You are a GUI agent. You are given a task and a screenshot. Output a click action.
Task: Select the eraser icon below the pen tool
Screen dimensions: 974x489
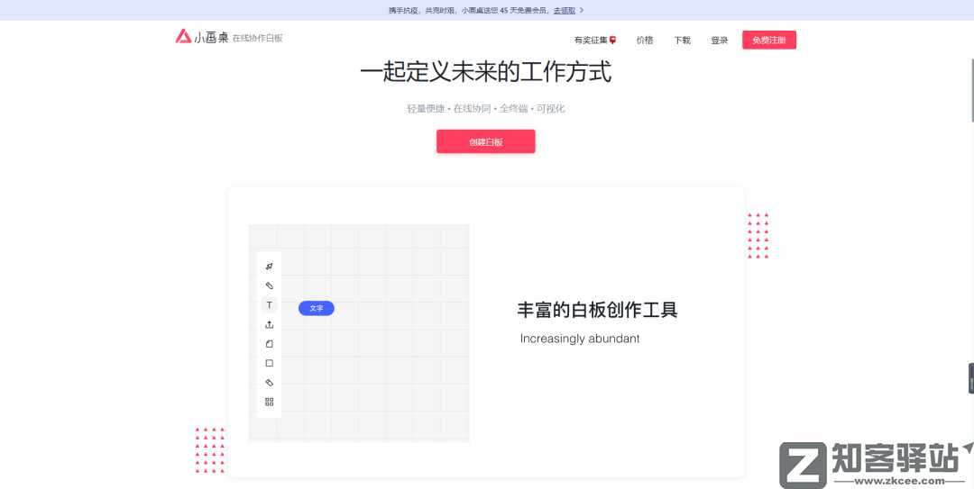click(269, 285)
